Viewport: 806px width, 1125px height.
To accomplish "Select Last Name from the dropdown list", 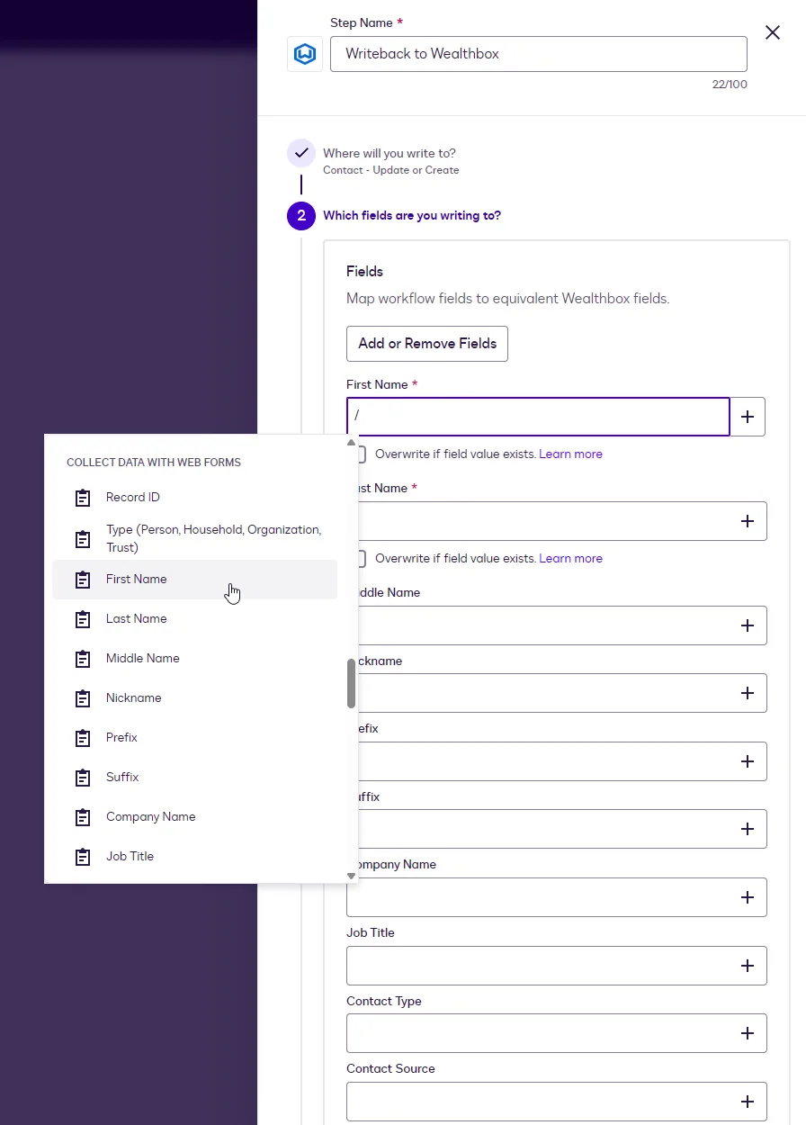I will [194, 619].
